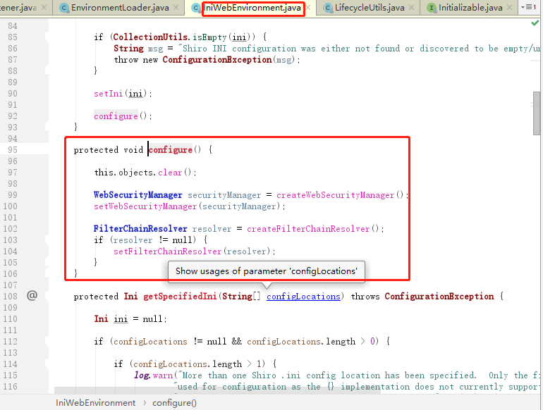This screenshot has height=410, width=543.
Task: Close the ener.java tab
Action: coord(44,7)
